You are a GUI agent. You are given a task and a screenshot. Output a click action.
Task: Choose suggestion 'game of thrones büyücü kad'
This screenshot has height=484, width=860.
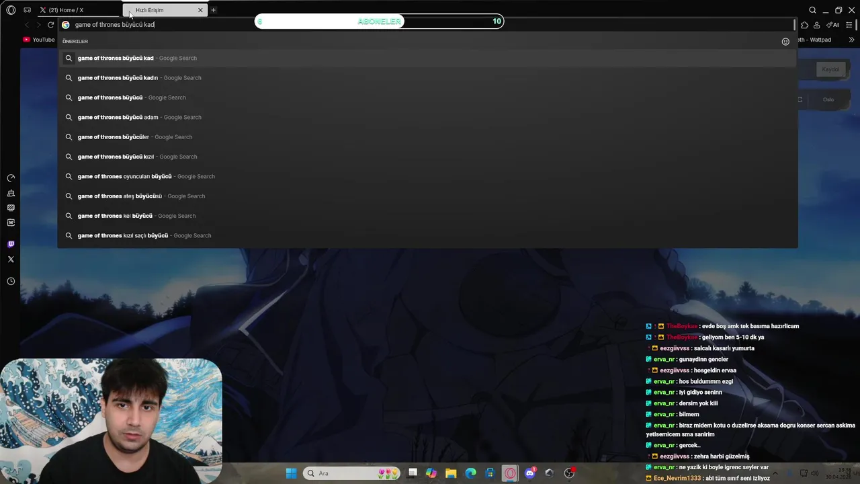[x=427, y=58]
